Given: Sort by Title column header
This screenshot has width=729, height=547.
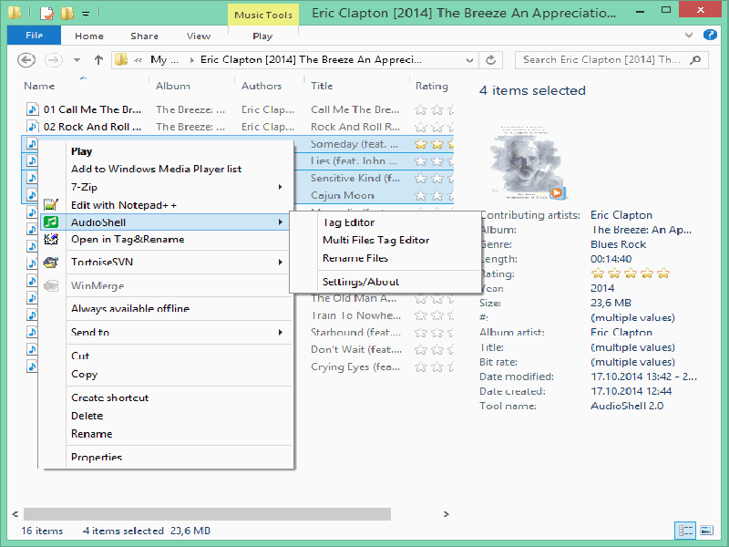Looking at the screenshot, I should point(322,86).
